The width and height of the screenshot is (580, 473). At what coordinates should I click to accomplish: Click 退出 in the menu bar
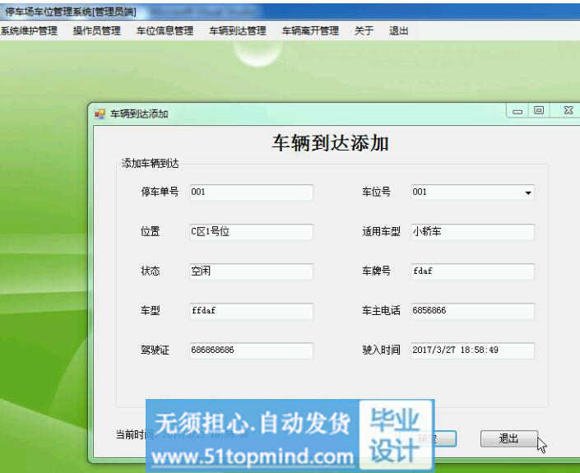coord(398,30)
